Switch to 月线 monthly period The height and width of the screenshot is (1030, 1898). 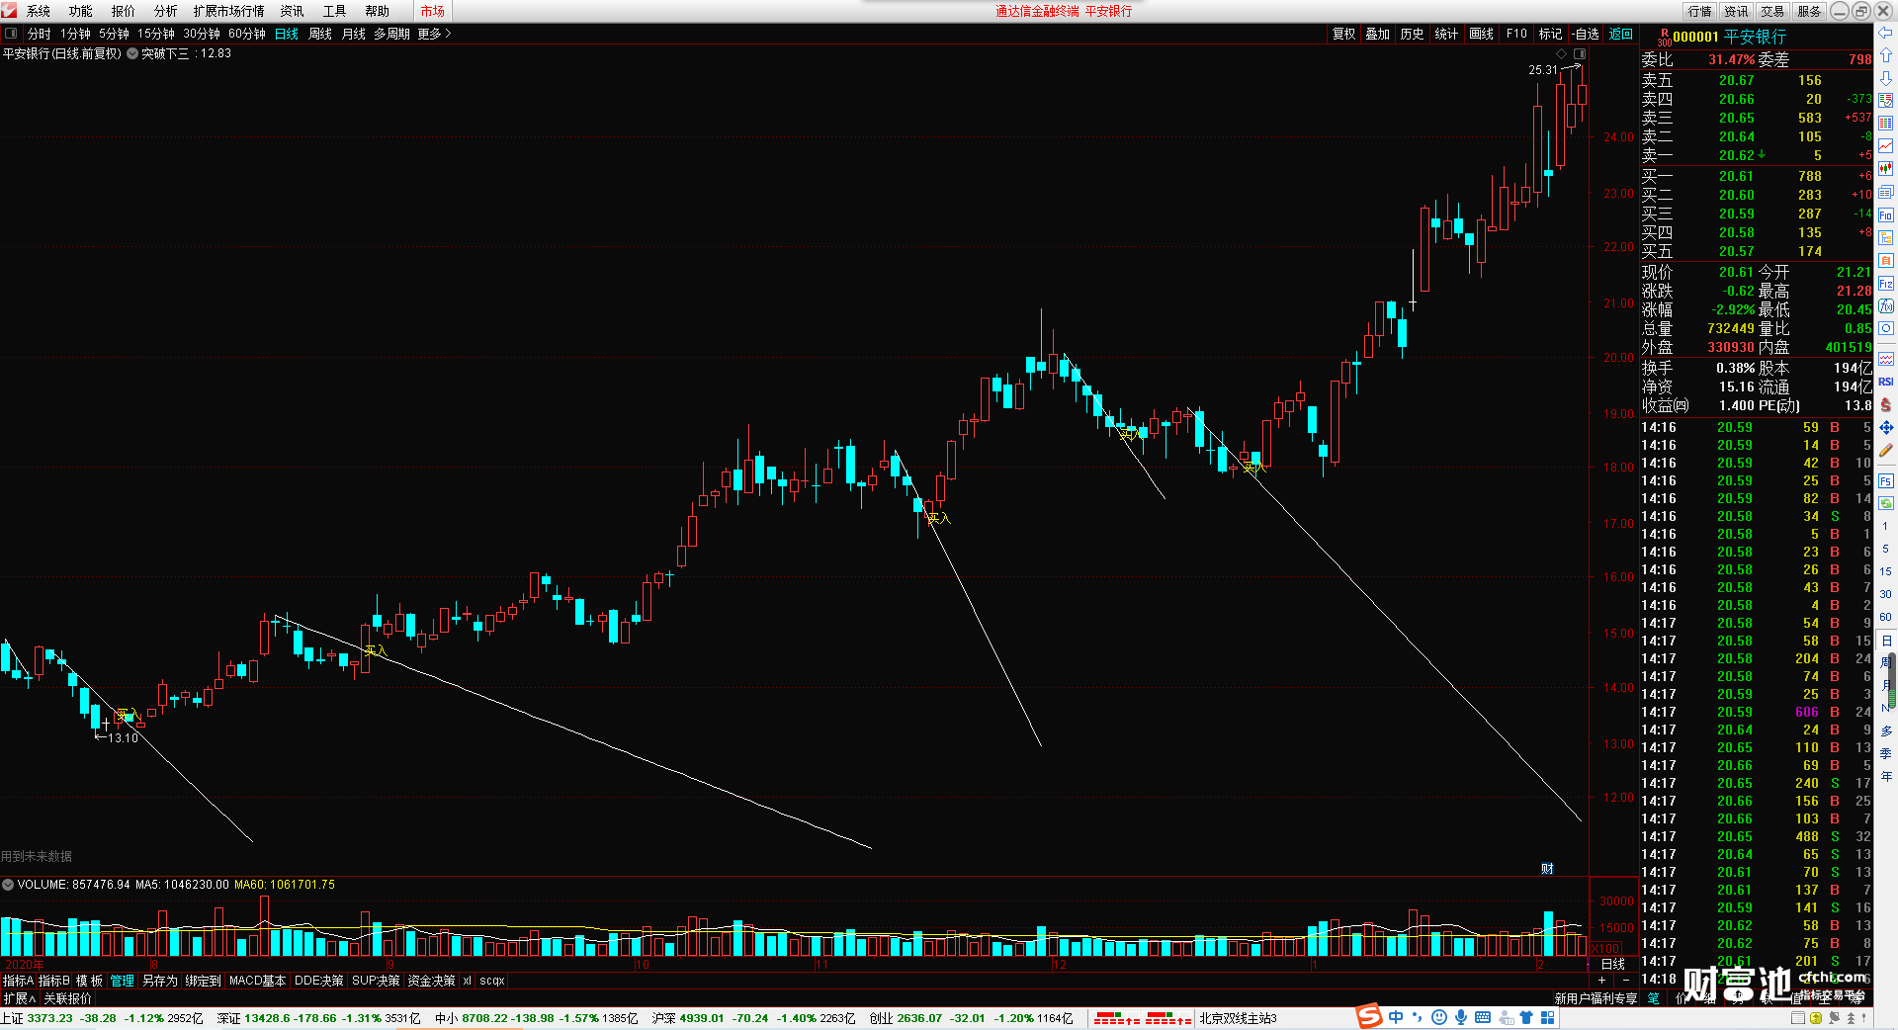click(354, 34)
